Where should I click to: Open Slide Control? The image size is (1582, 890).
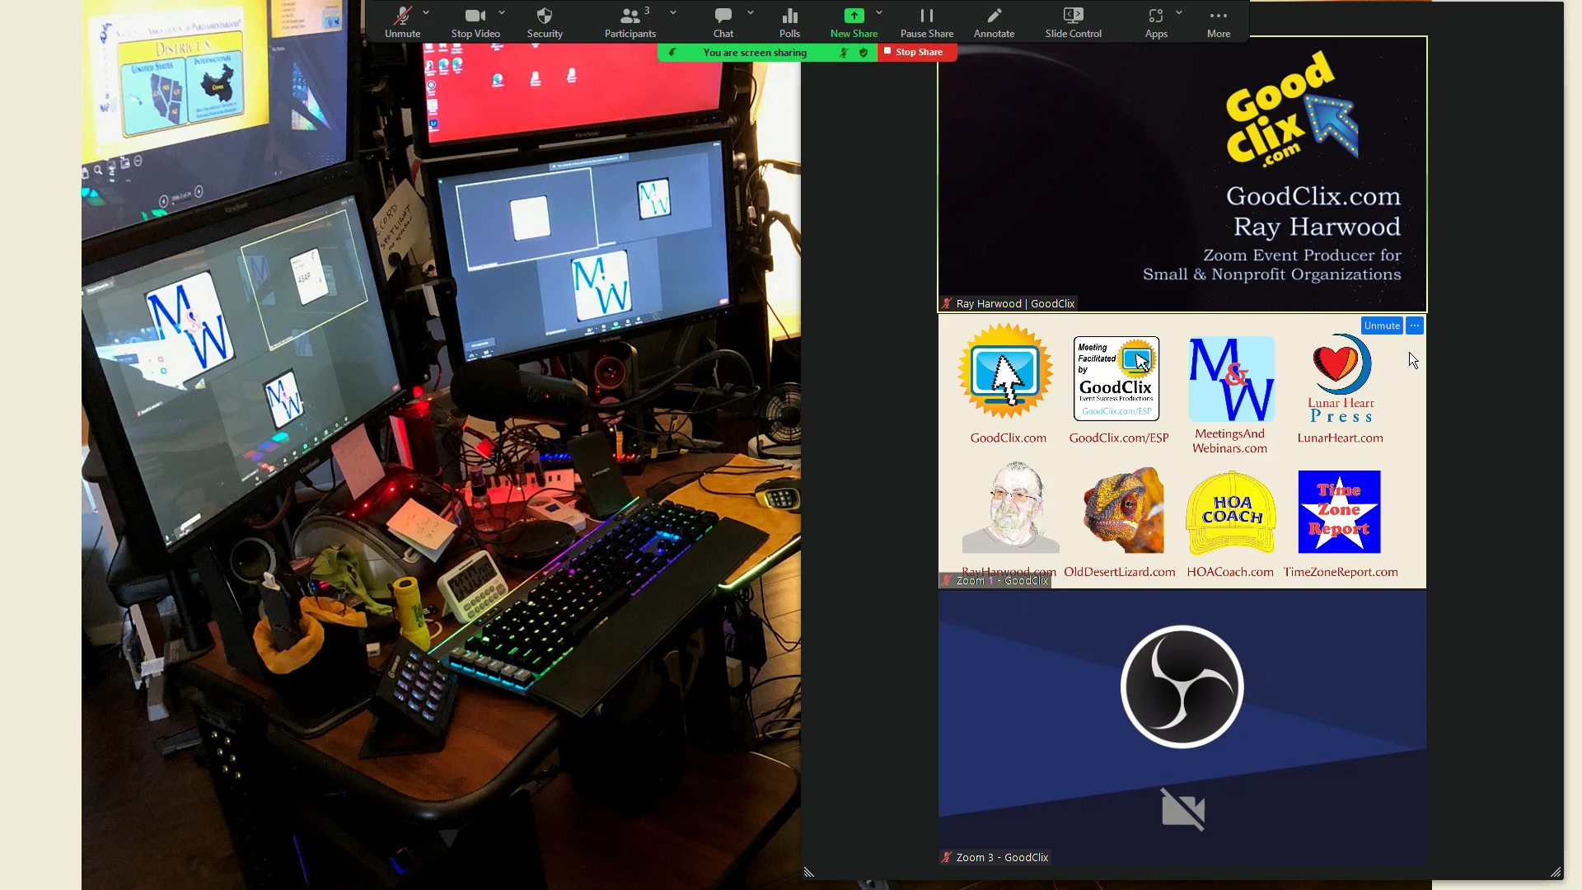1073,22
